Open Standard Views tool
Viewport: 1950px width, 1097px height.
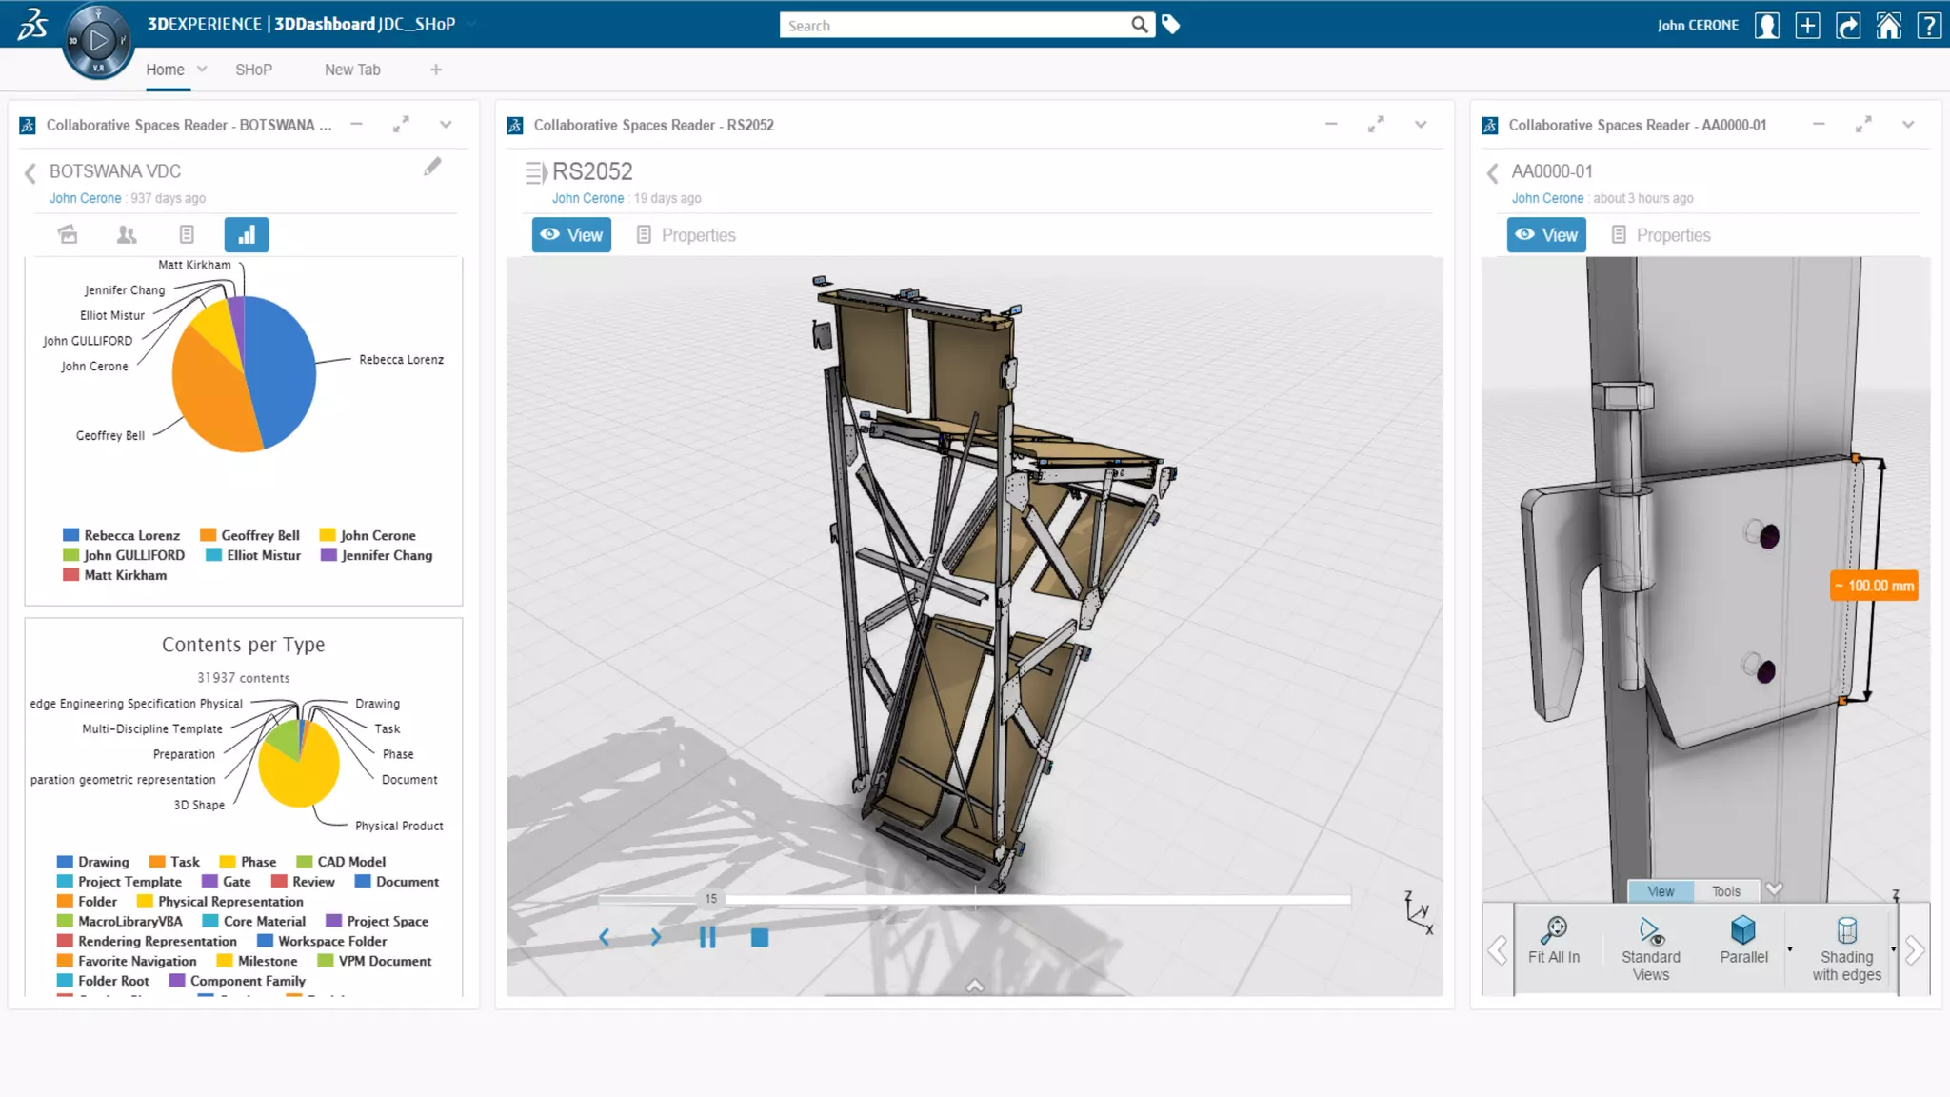click(1650, 949)
